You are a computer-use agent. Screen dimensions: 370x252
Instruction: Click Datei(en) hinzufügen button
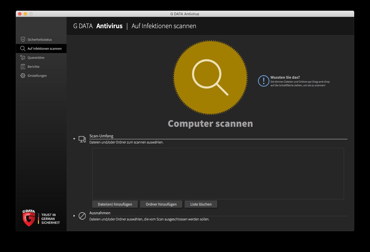click(x=115, y=204)
